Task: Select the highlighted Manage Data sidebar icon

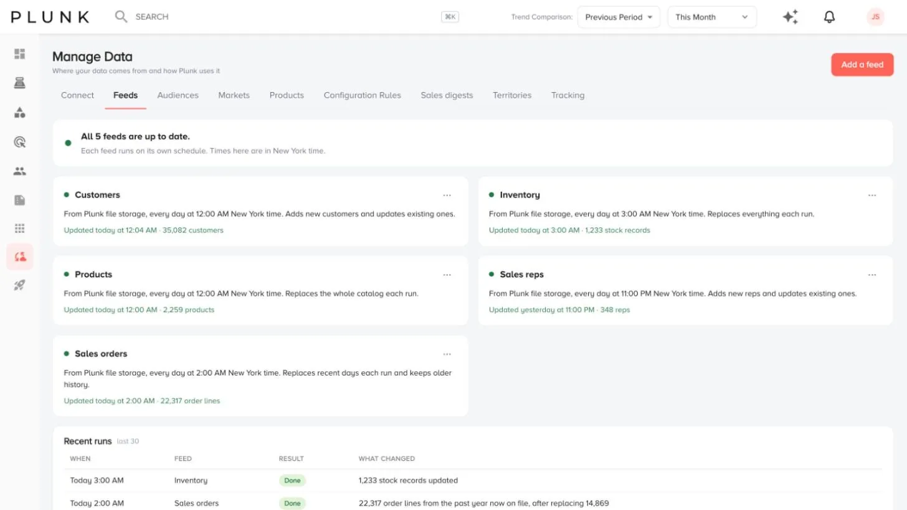Action: click(x=20, y=257)
